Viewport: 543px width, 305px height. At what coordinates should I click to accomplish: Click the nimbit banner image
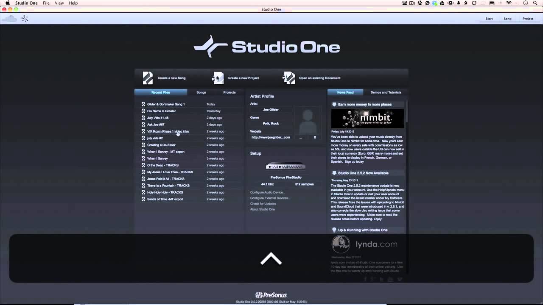pos(367,119)
